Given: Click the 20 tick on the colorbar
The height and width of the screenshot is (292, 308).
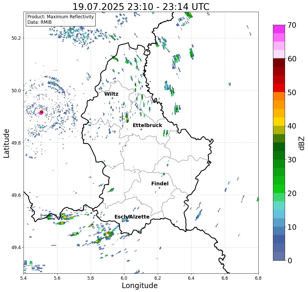Looking at the screenshot, I should click(292, 193).
